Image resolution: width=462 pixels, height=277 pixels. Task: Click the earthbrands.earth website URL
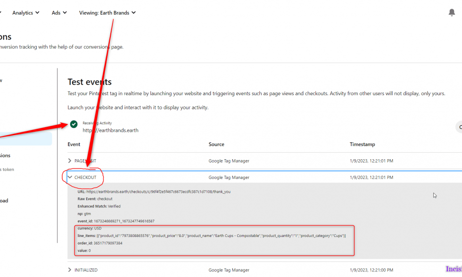click(111, 130)
